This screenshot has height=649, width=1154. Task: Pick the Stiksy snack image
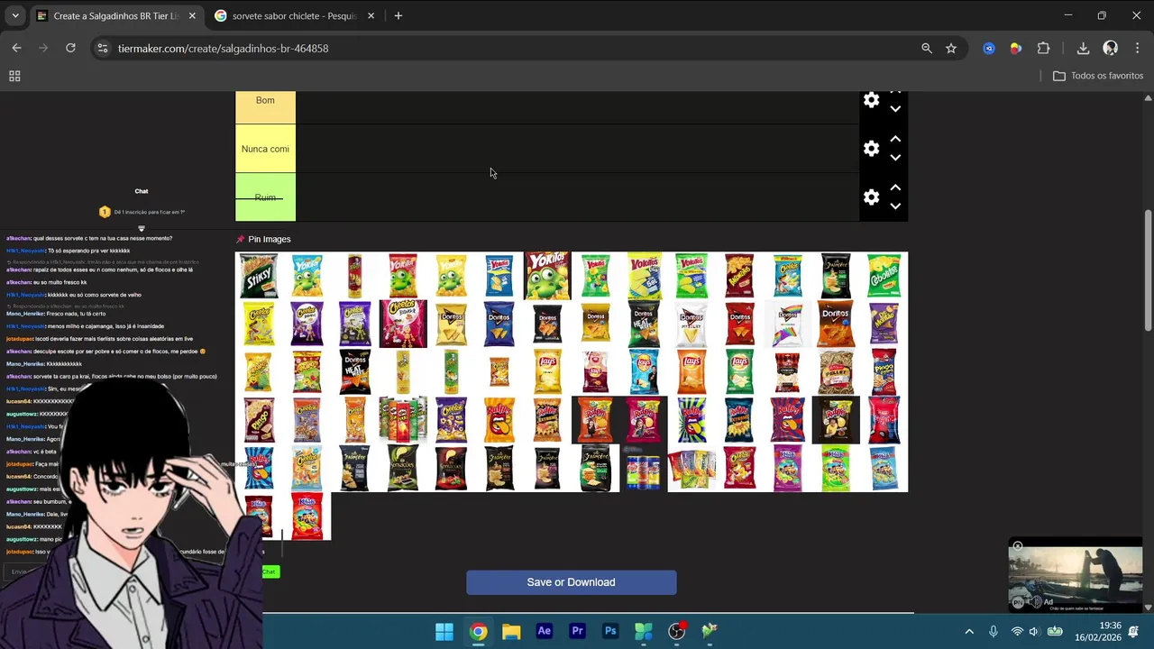click(x=259, y=276)
